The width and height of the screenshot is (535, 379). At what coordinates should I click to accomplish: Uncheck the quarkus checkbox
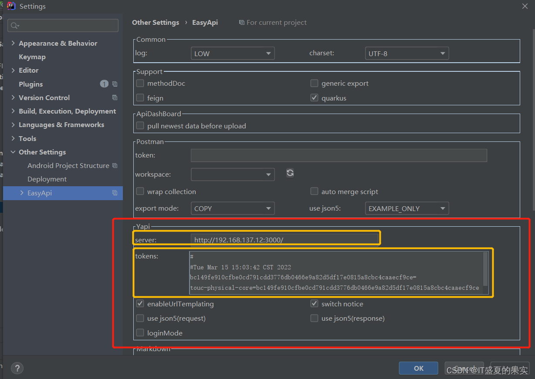[314, 97]
